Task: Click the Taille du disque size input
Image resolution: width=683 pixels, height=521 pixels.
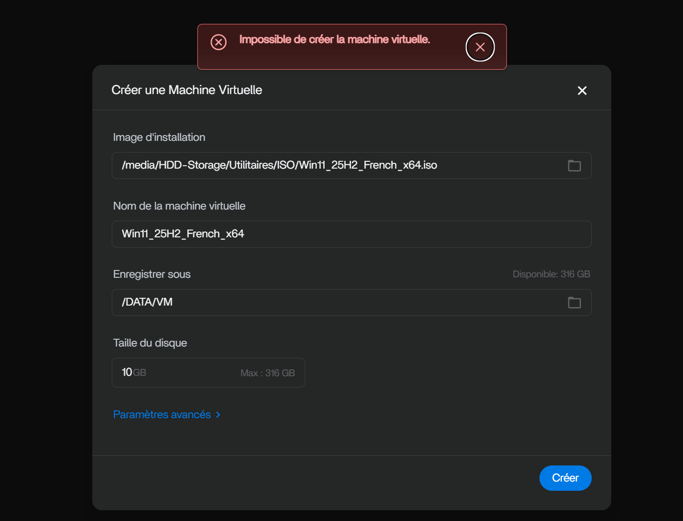Action: 208,373
